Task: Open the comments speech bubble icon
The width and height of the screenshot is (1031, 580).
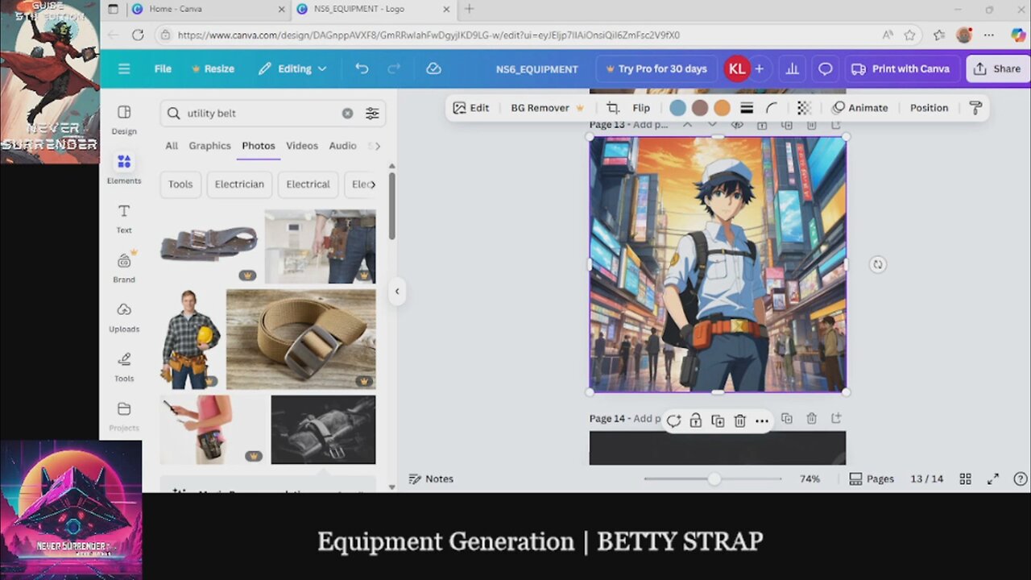Action: (x=825, y=68)
